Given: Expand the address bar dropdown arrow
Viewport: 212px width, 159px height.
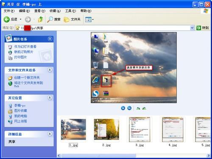Looking at the screenshot, I should click(x=192, y=28).
